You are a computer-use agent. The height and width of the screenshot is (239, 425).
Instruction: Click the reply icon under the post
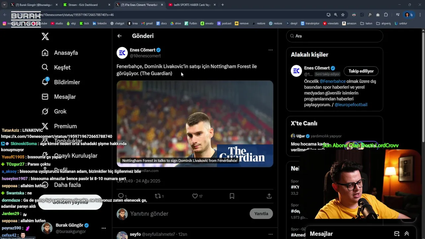[121, 196]
